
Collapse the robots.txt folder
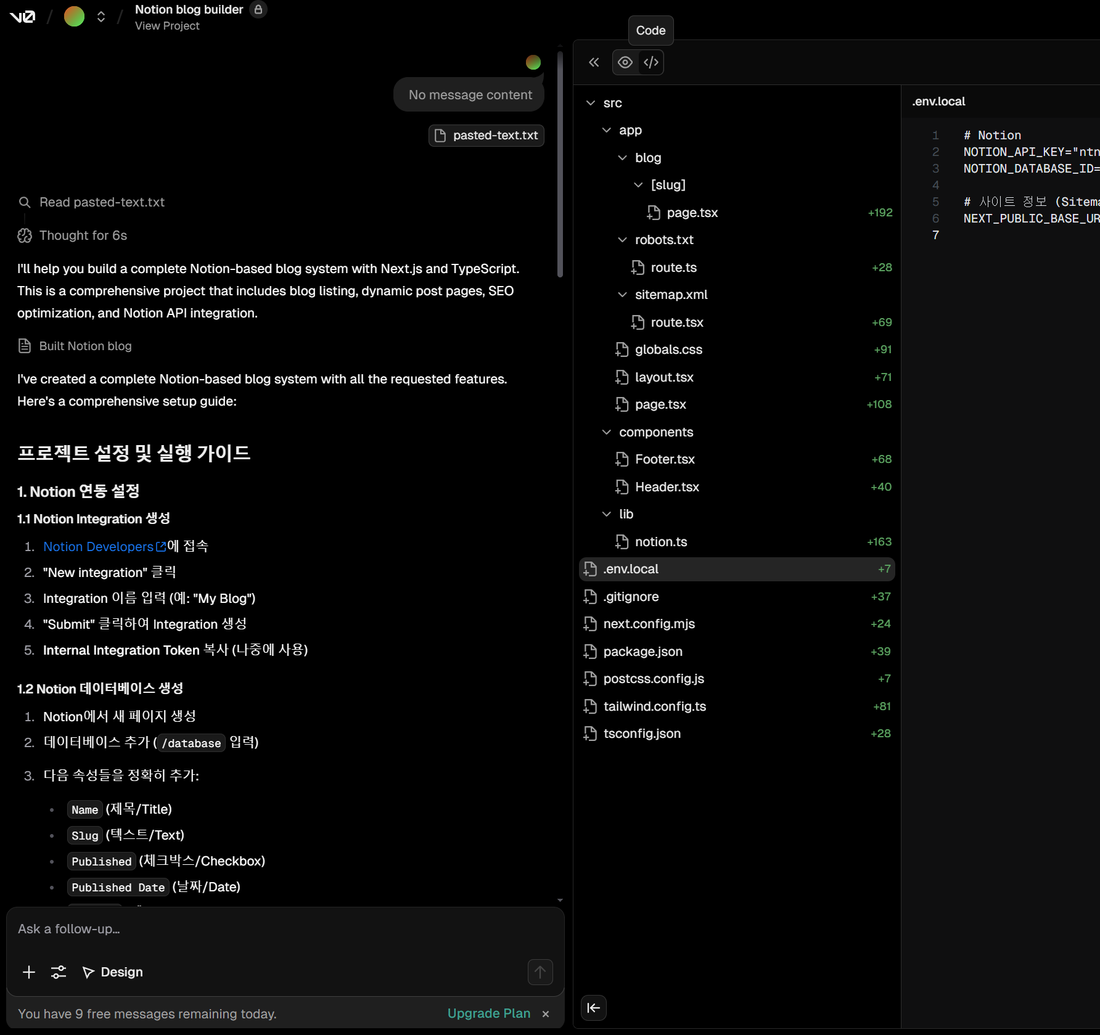coord(623,240)
